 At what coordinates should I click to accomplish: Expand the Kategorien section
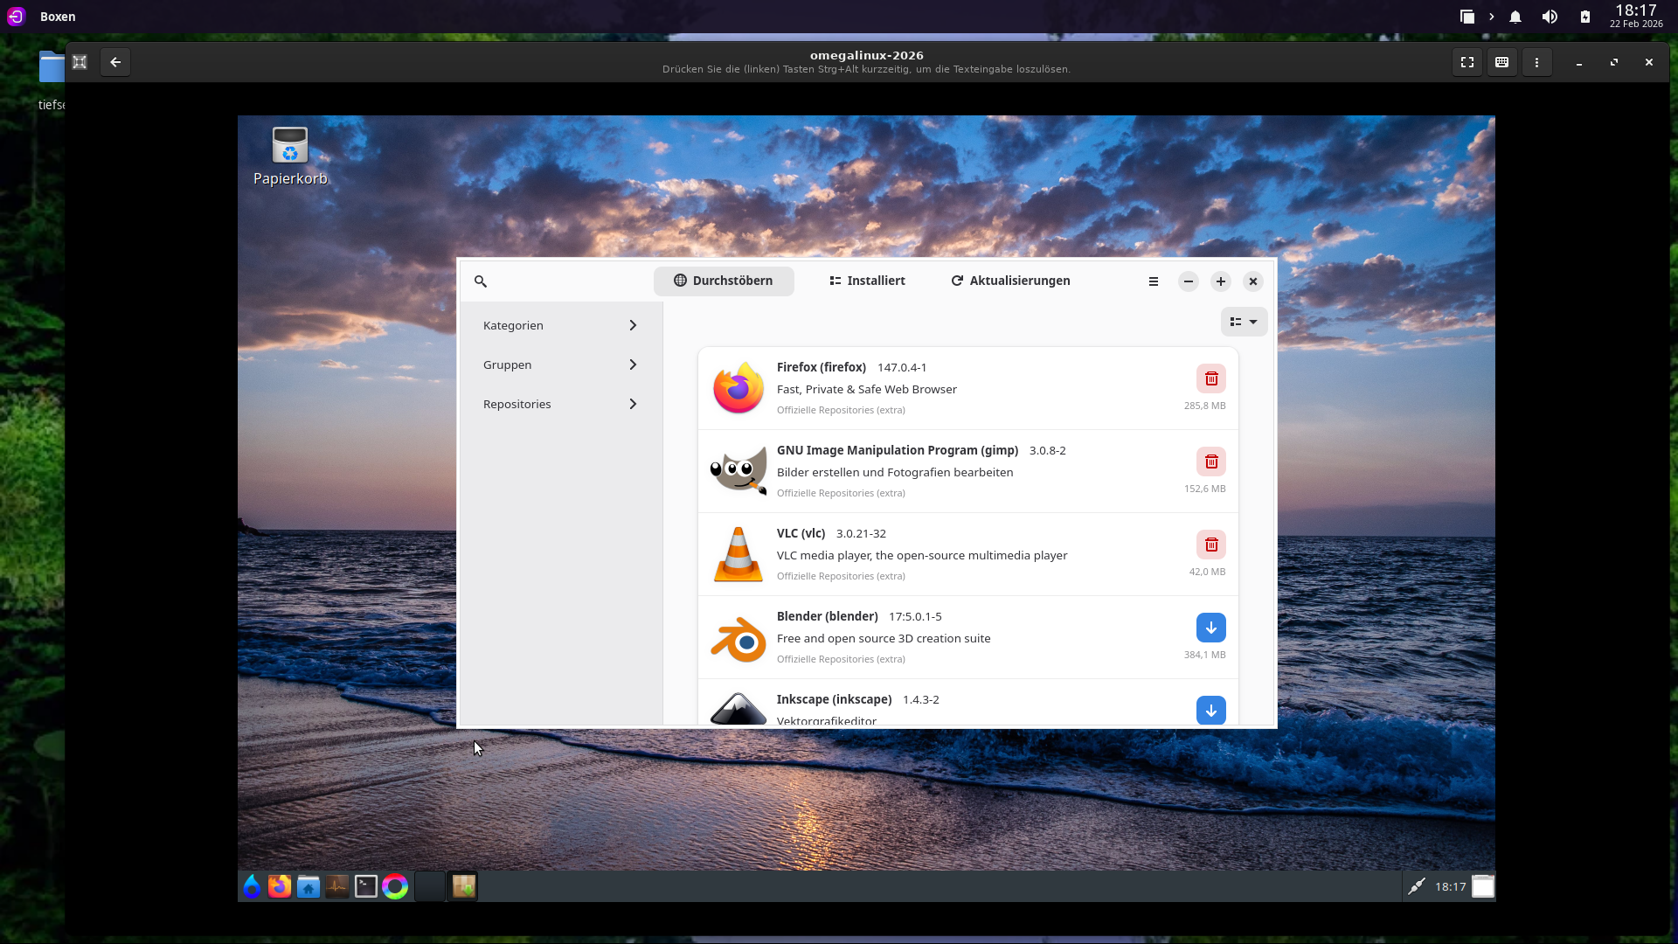pos(560,325)
